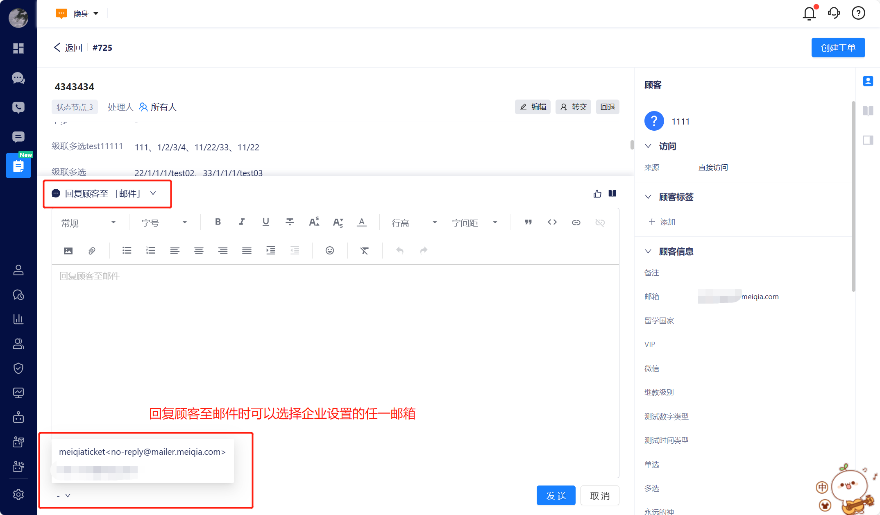Screen dimensions: 880x515
Task: Open the 字间距 letter spacing dropdown
Action: (474, 222)
